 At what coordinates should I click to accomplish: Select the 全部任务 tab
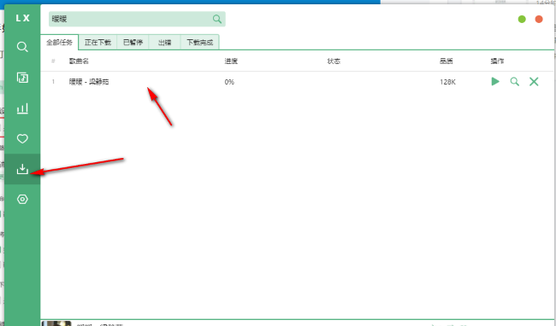point(60,43)
